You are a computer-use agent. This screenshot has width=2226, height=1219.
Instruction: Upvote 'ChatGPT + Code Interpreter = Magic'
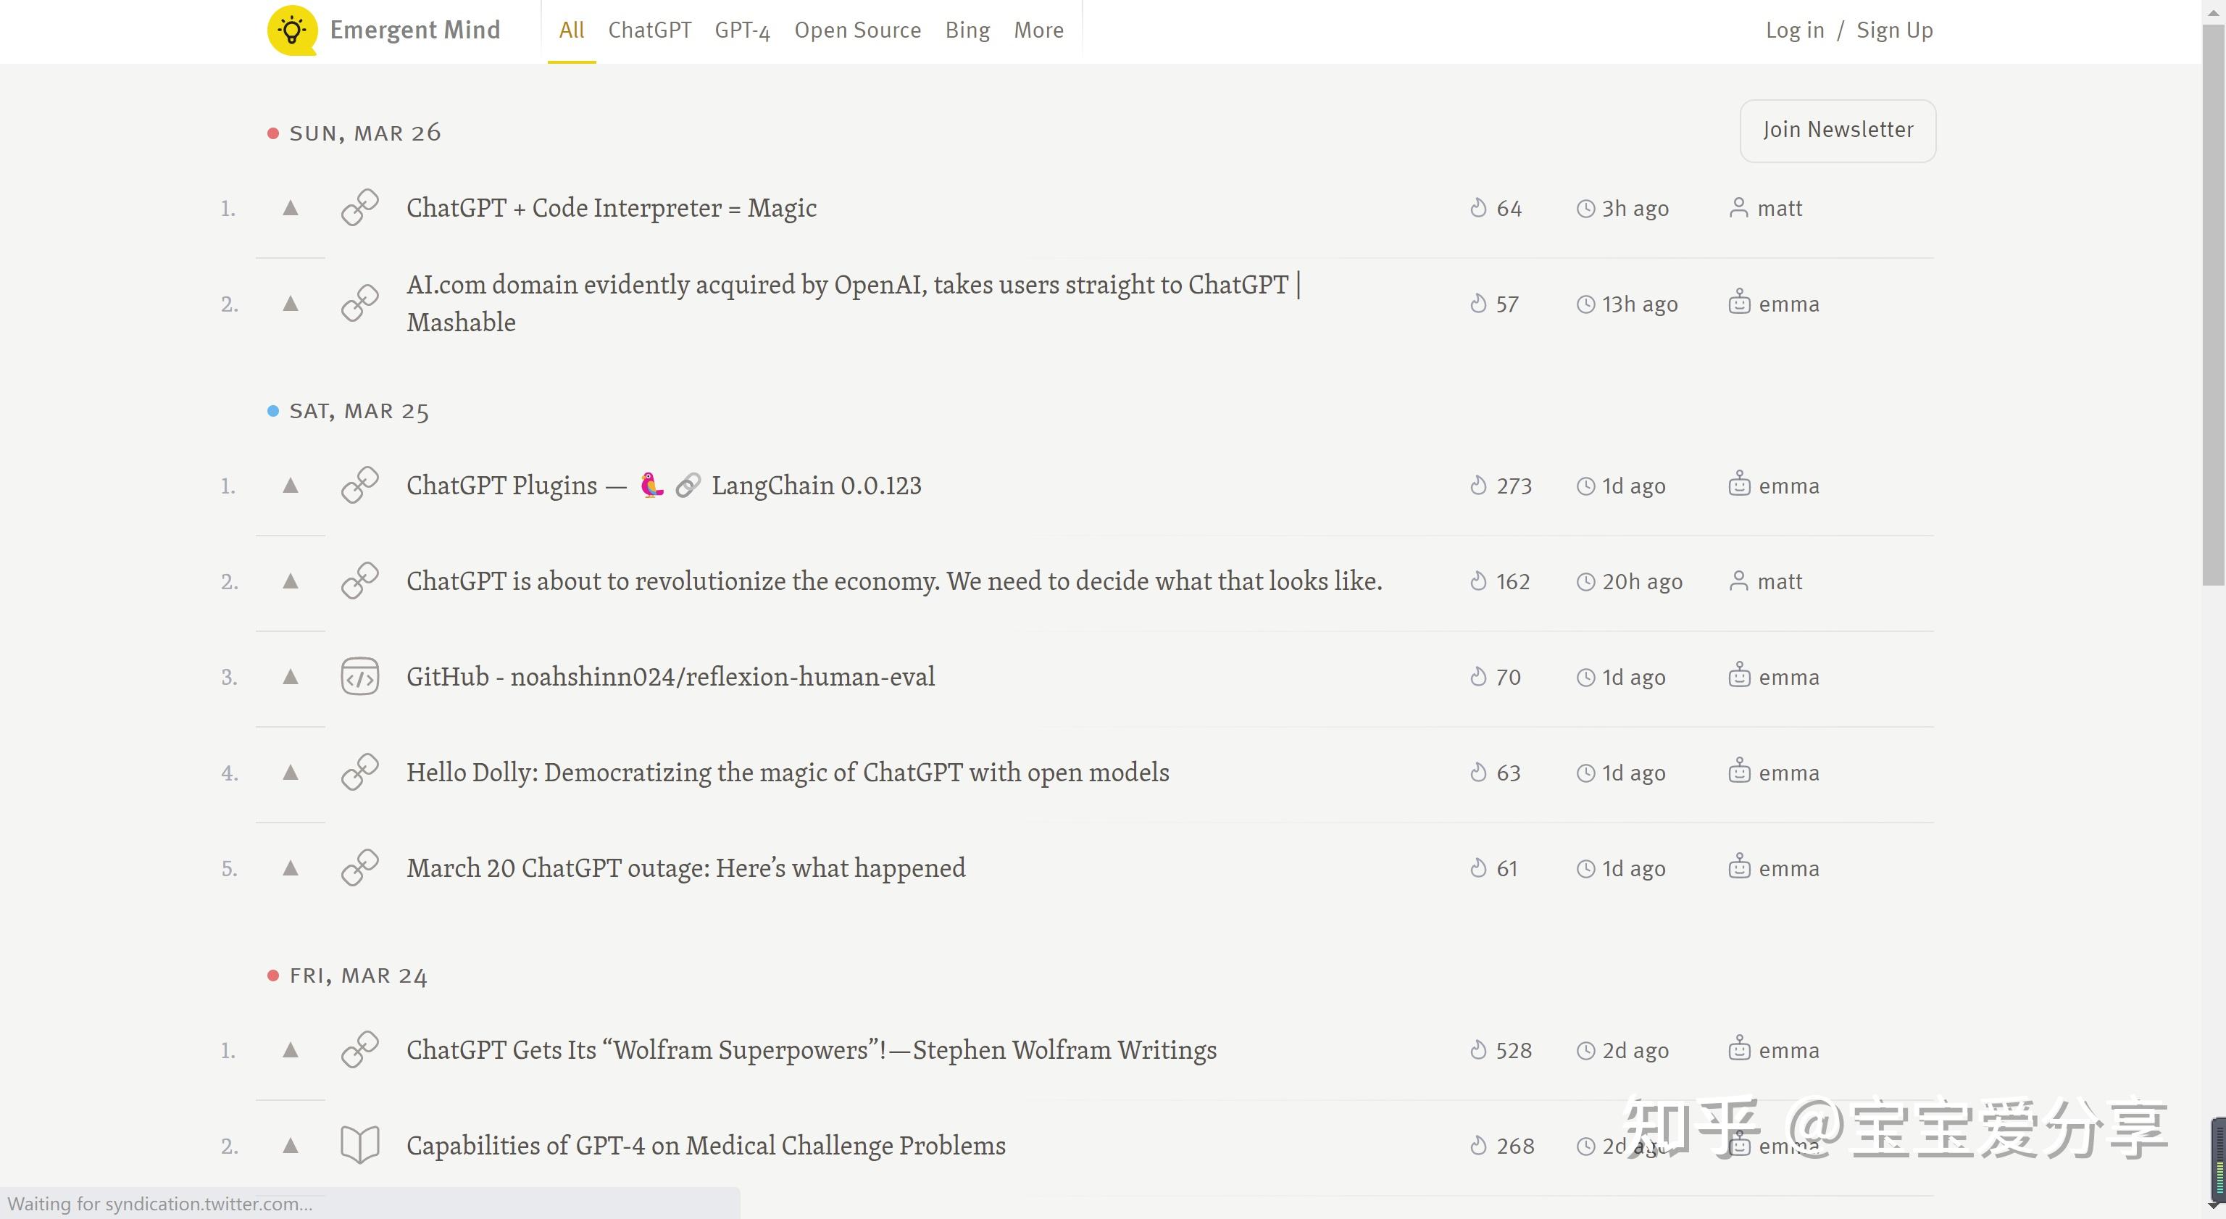[x=291, y=208]
